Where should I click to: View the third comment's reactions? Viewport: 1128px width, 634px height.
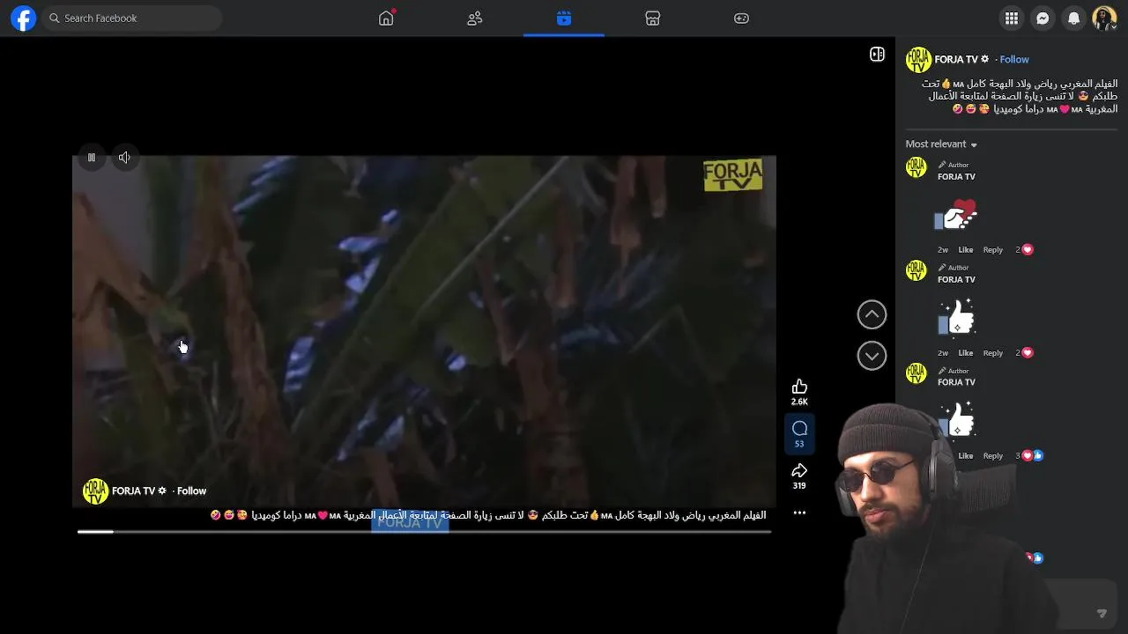coord(1029,456)
